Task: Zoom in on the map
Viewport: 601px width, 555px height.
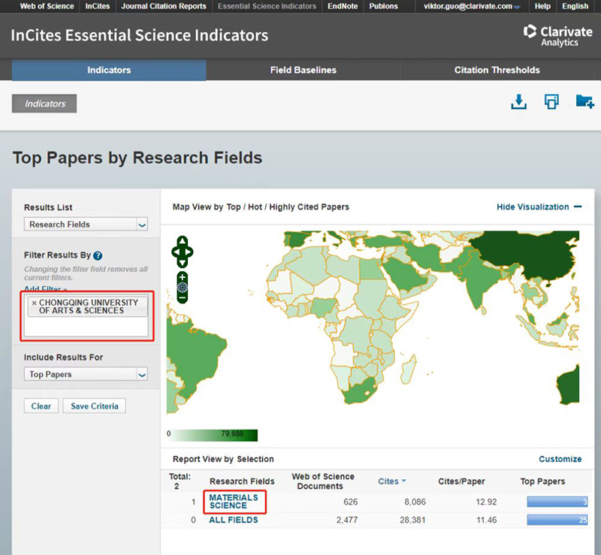Action: [x=183, y=277]
